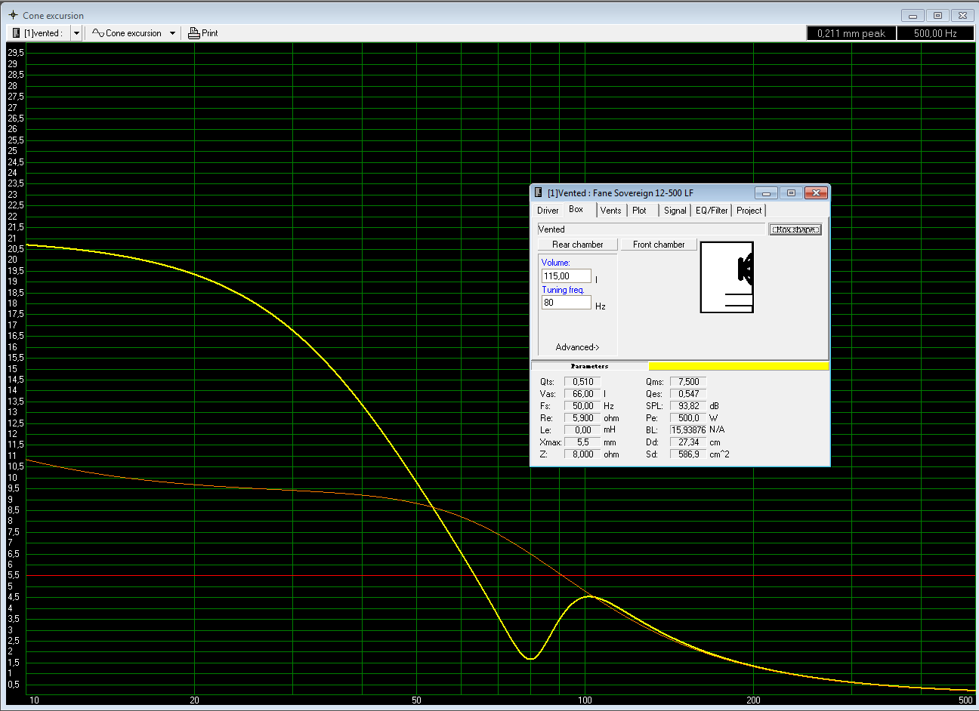The image size is (979, 711).
Task: Click the Front chamber button
Action: (659, 245)
